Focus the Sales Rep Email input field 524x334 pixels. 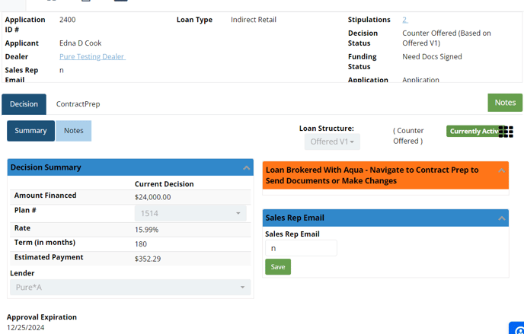pyautogui.click(x=301, y=248)
